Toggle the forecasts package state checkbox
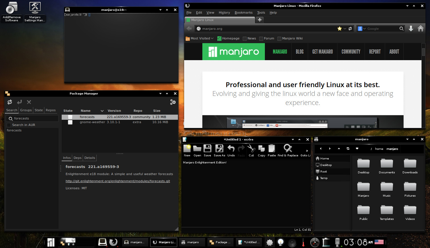This screenshot has width=430, height=248. click(70, 117)
